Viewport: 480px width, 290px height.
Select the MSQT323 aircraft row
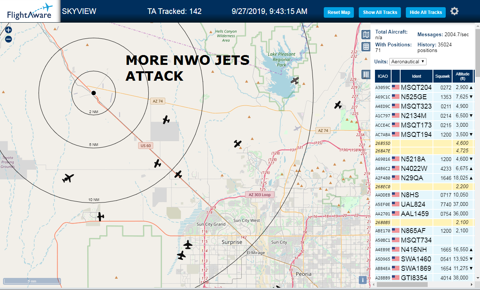tap(424, 106)
